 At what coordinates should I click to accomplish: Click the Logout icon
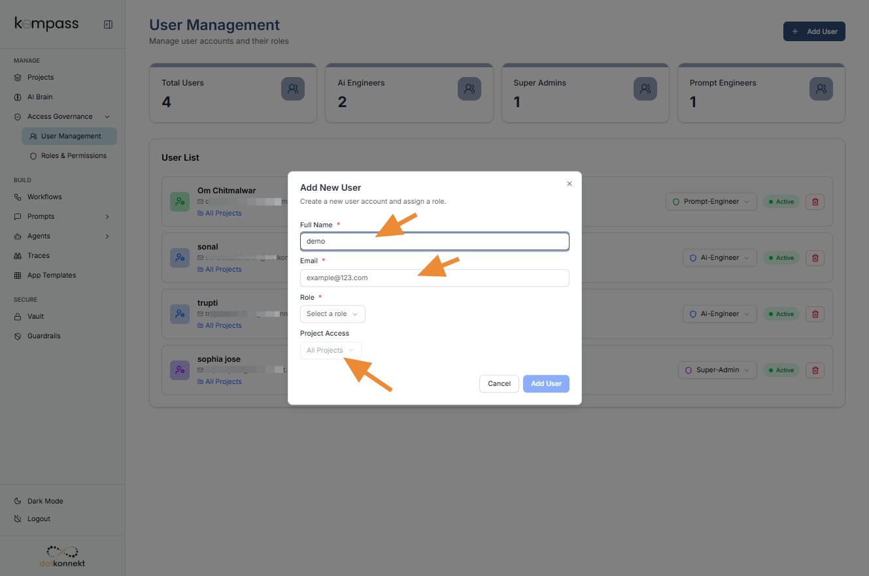(x=18, y=519)
